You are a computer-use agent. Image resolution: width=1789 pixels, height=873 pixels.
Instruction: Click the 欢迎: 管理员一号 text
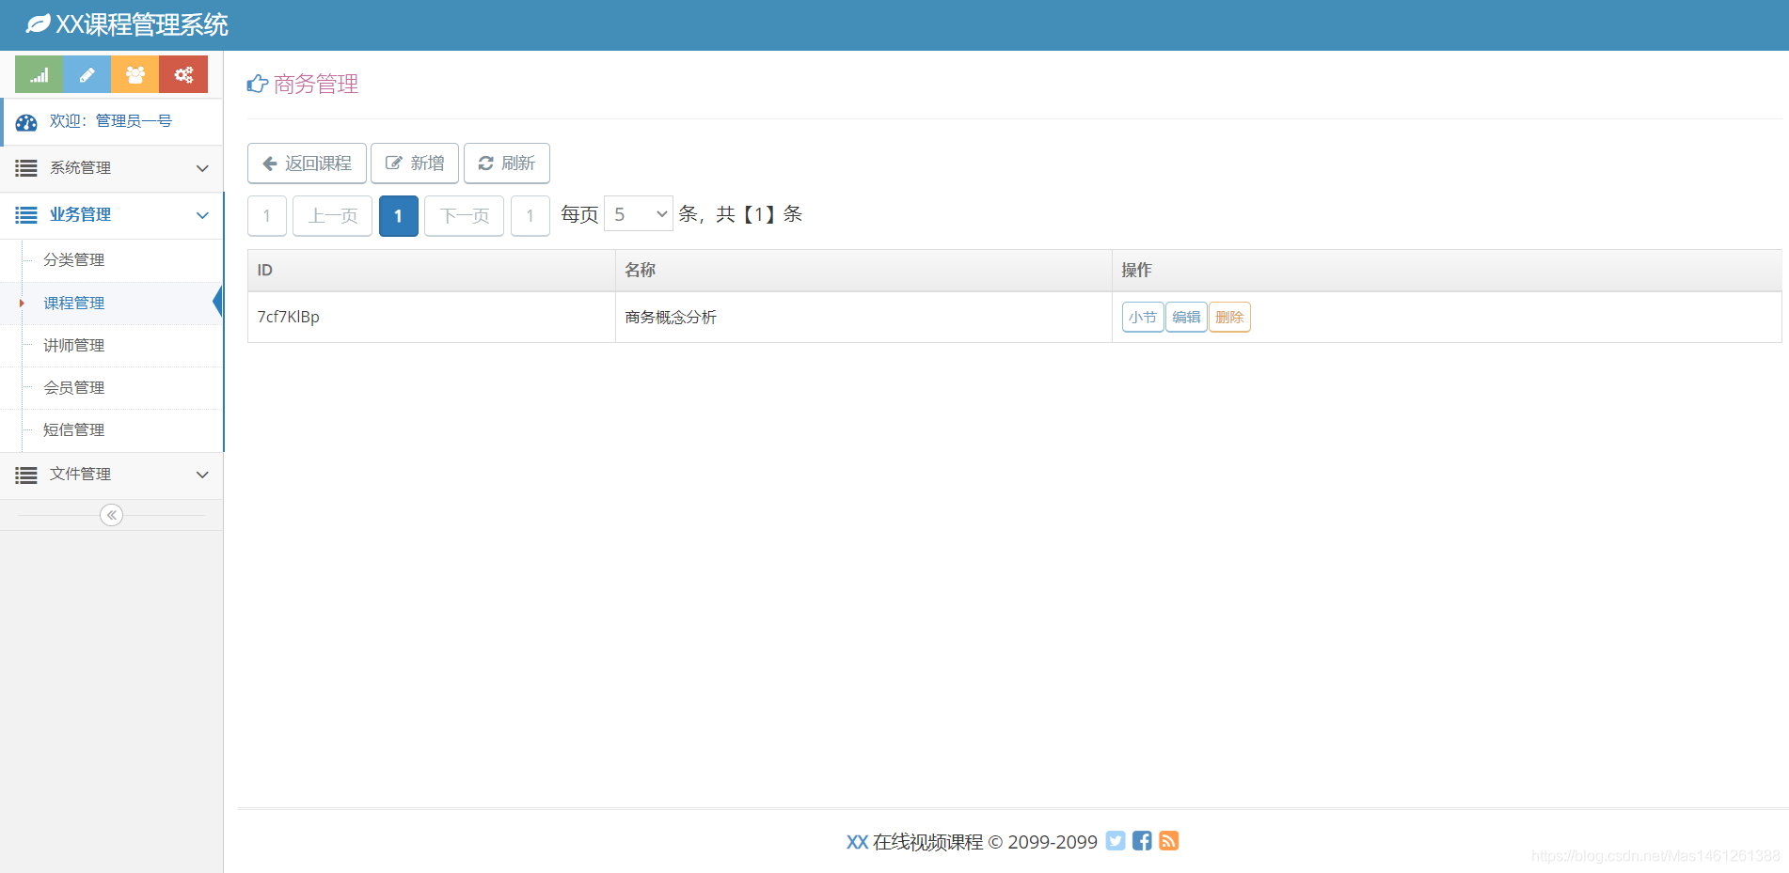(111, 121)
